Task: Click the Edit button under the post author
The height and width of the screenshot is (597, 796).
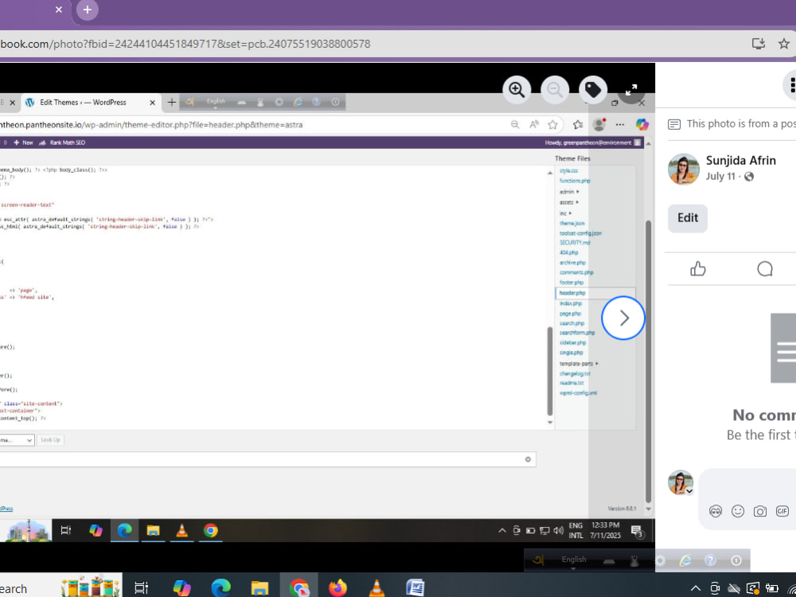Action: pos(688,218)
